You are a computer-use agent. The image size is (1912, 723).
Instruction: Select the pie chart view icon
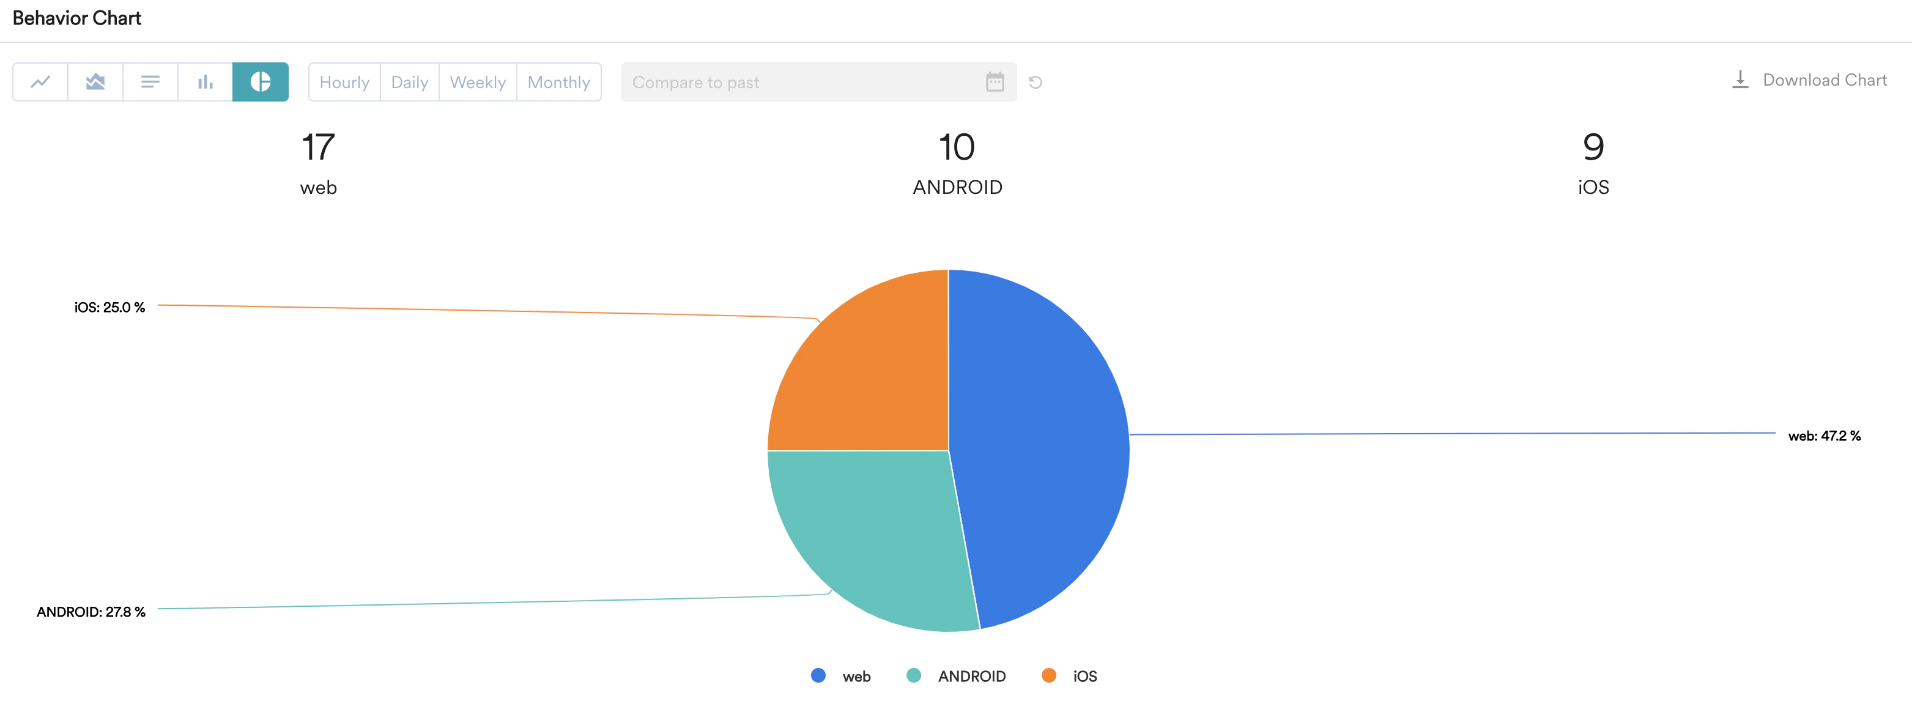click(261, 81)
